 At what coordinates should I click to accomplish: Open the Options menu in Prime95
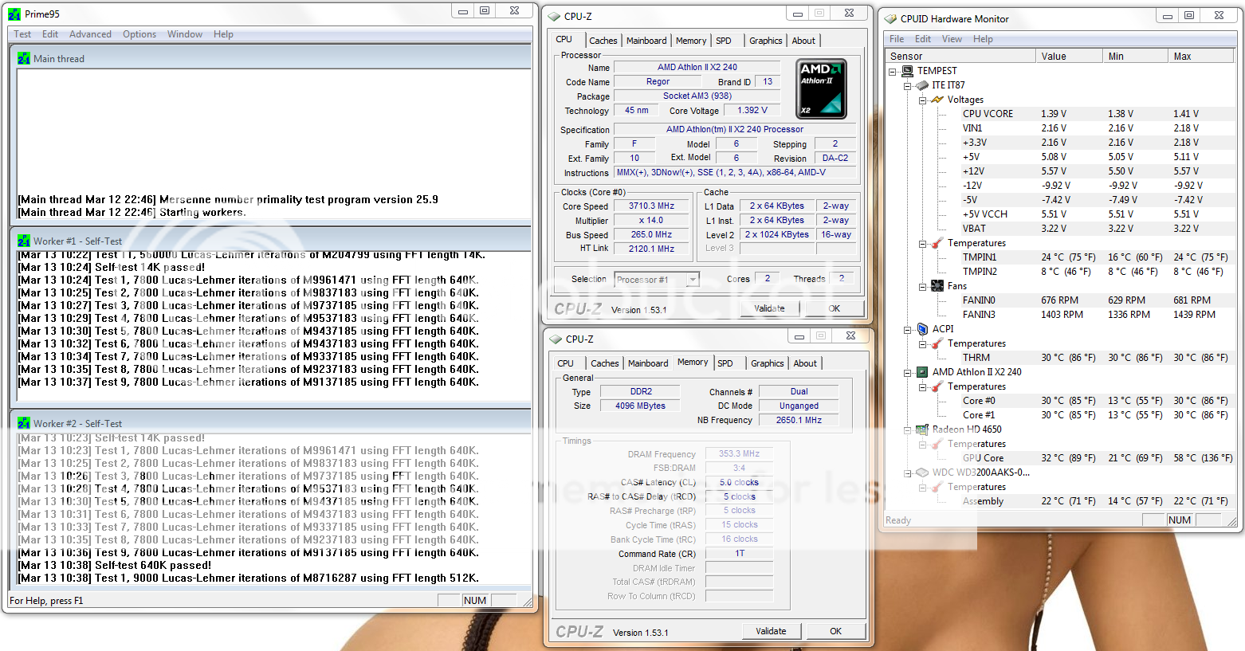click(139, 34)
